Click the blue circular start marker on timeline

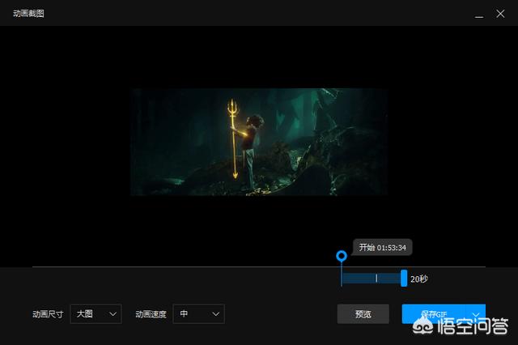(x=342, y=256)
